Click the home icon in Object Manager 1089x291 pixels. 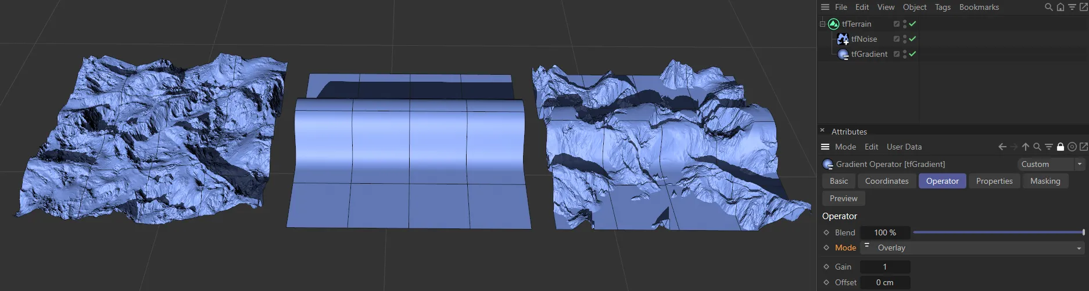(1061, 7)
